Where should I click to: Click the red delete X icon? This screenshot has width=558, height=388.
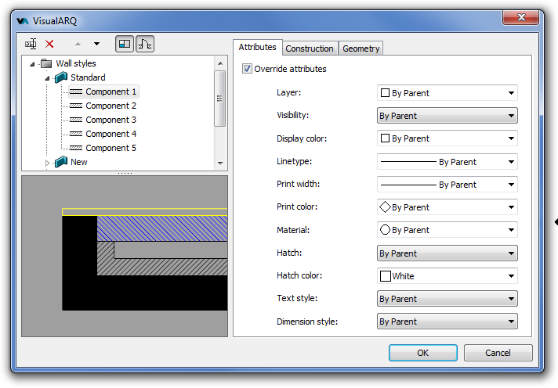(50, 45)
